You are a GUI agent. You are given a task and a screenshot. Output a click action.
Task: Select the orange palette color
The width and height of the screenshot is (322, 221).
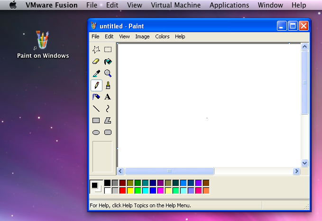[206, 190]
